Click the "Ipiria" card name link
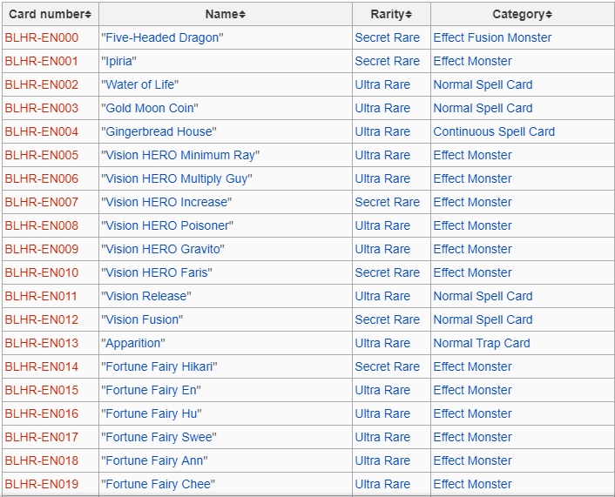 [x=118, y=61]
